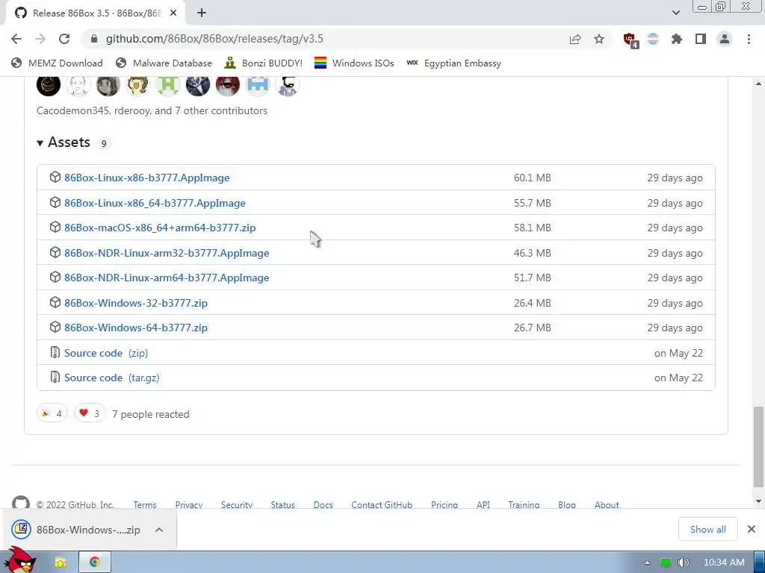Open the Egyptian Embassy bookmark
This screenshot has height=573, width=765.
[x=453, y=63]
